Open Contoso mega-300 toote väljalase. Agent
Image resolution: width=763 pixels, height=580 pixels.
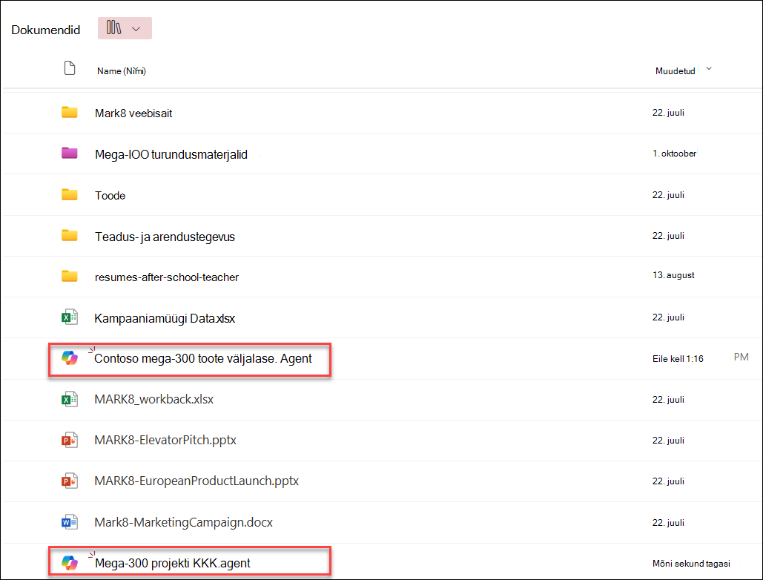pyautogui.click(x=203, y=359)
